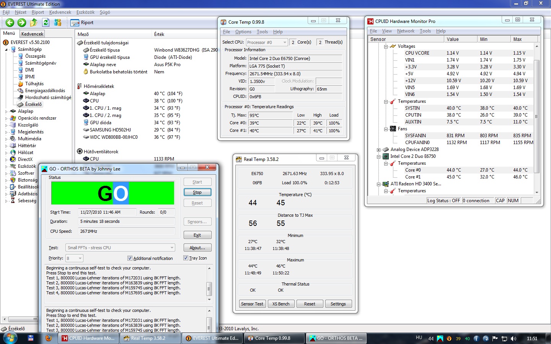Select the Érzékelő item in the tree

[x=33, y=104]
